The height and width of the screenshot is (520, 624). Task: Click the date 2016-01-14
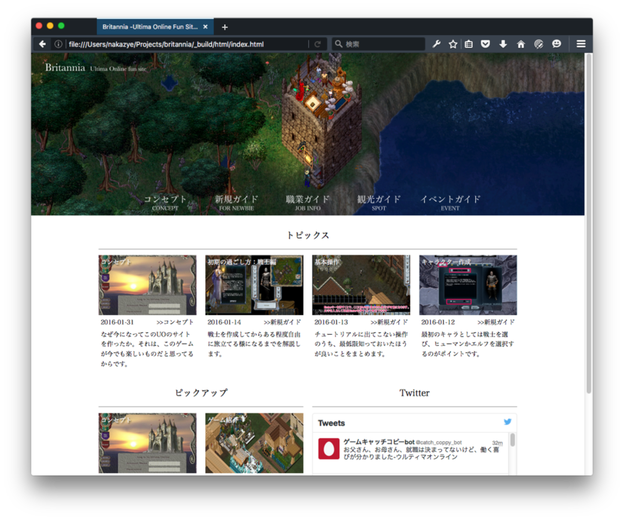224,322
